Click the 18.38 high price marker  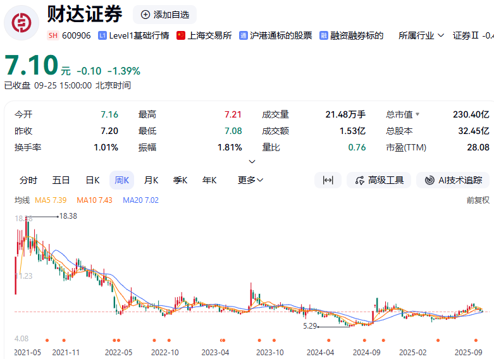point(67,216)
